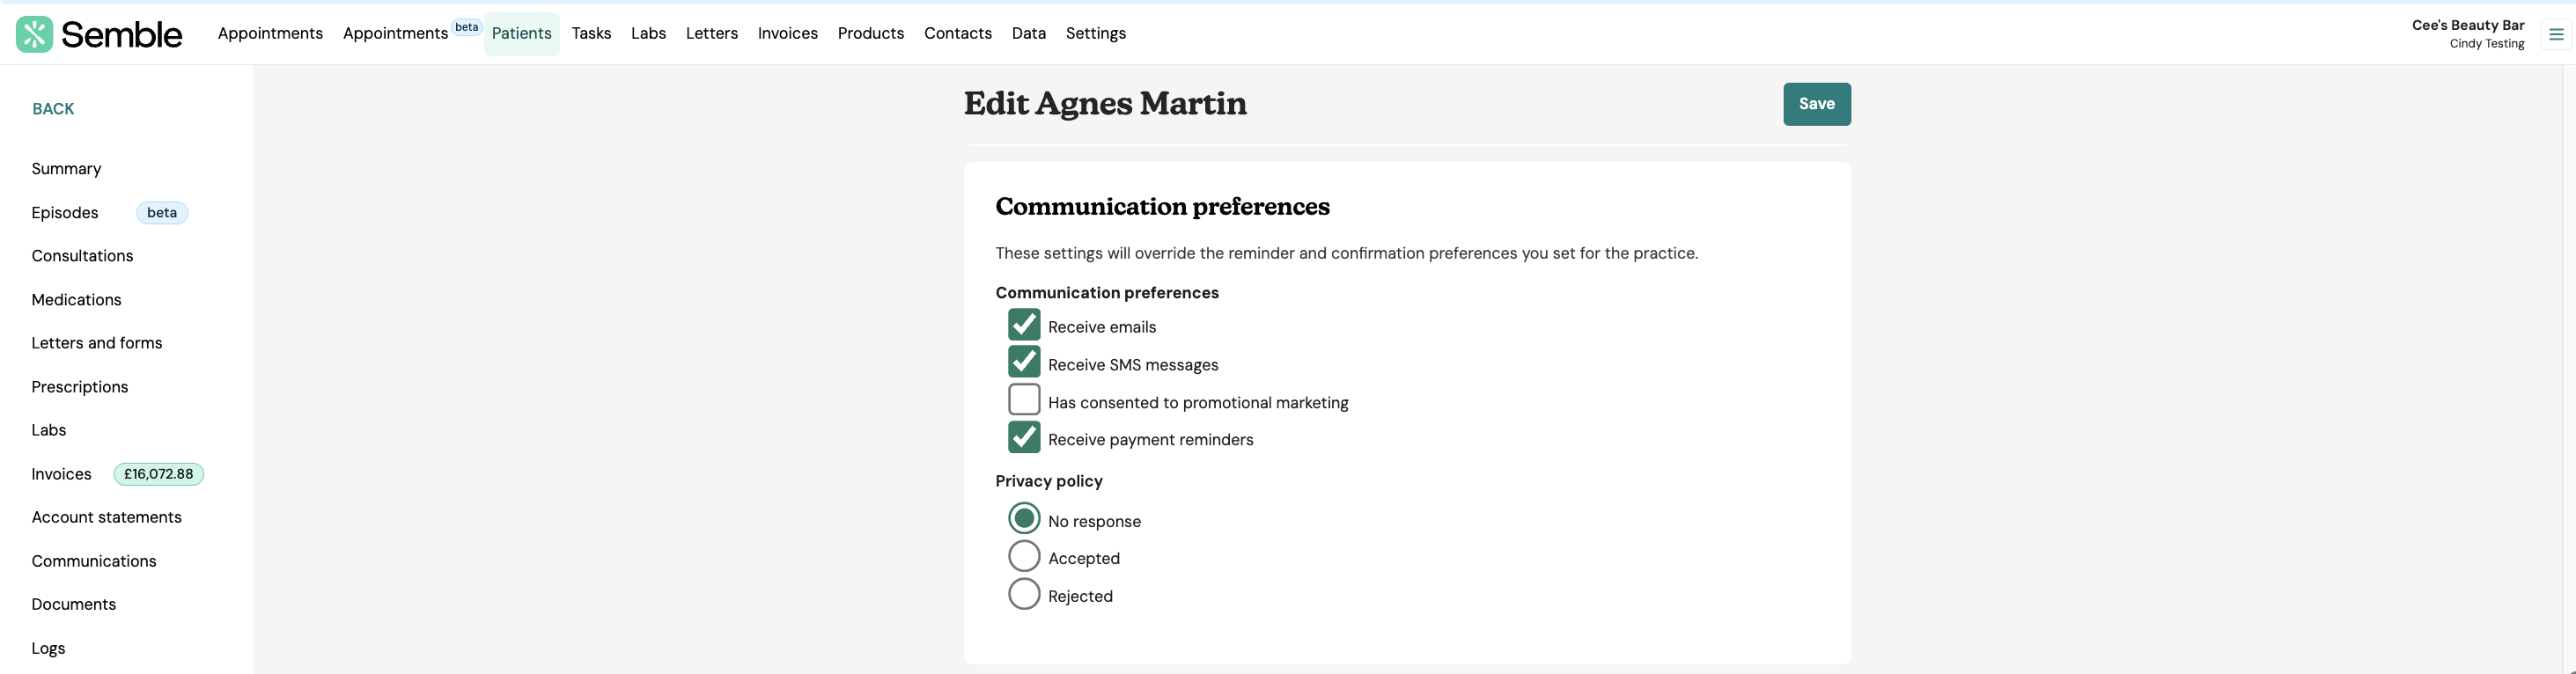Open Letters and forms

tap(97, 343)
